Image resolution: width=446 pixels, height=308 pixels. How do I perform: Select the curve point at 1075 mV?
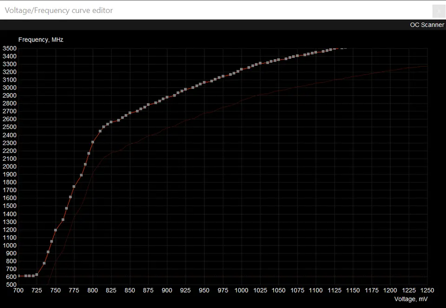(x=297, y=56)
